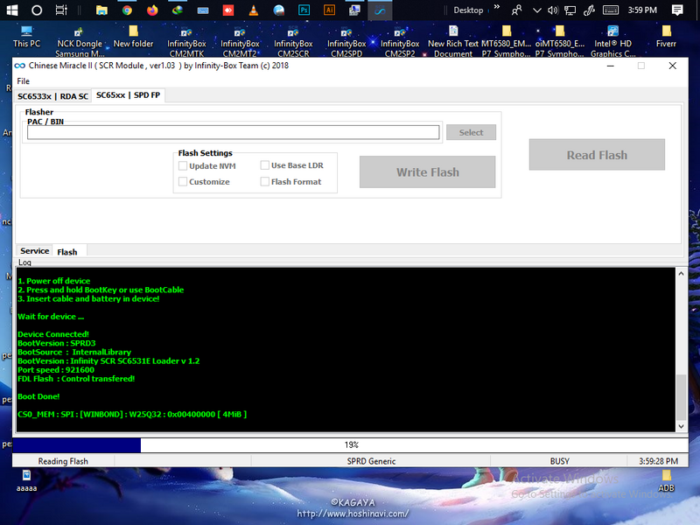Click the log scrollbar down arrow

pos(681,426)
